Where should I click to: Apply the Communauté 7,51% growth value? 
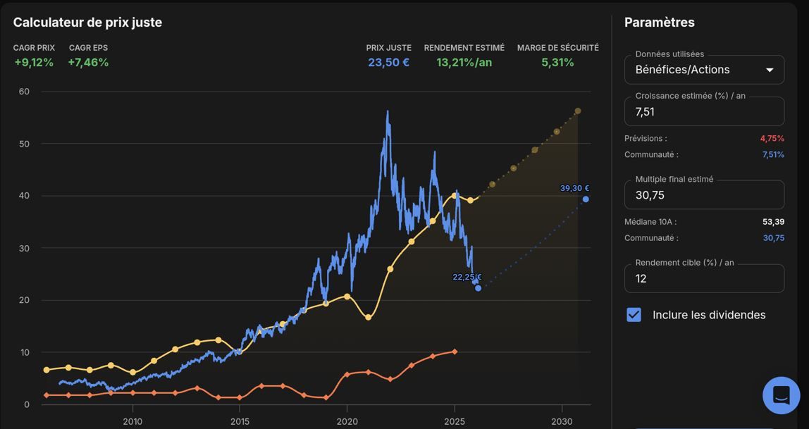point(773,154)
